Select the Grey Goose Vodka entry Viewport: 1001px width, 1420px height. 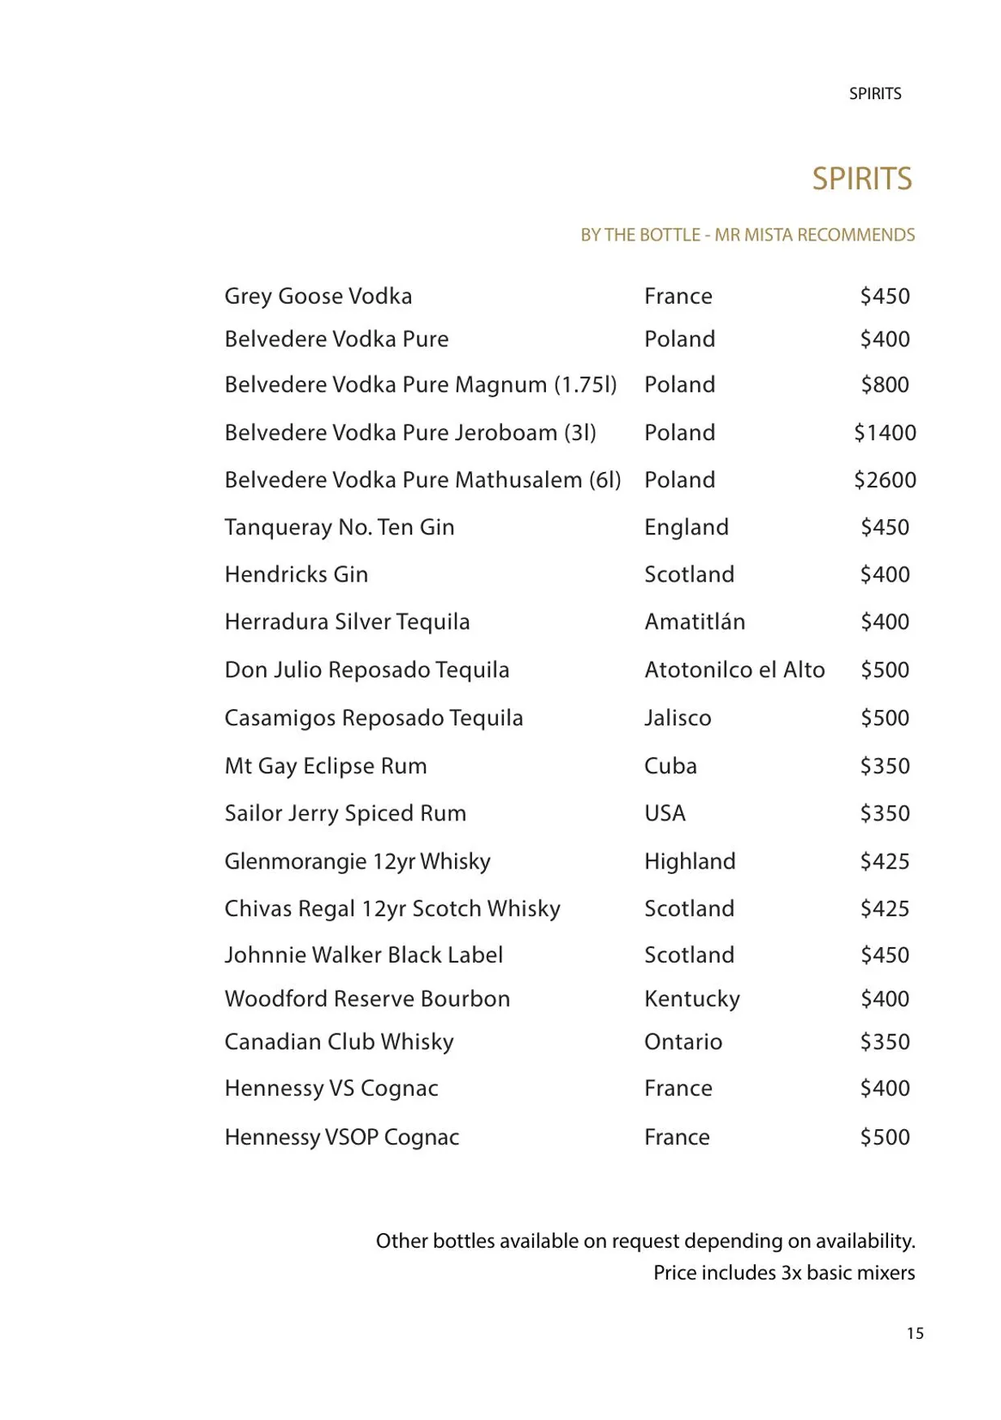coord(318,296)
